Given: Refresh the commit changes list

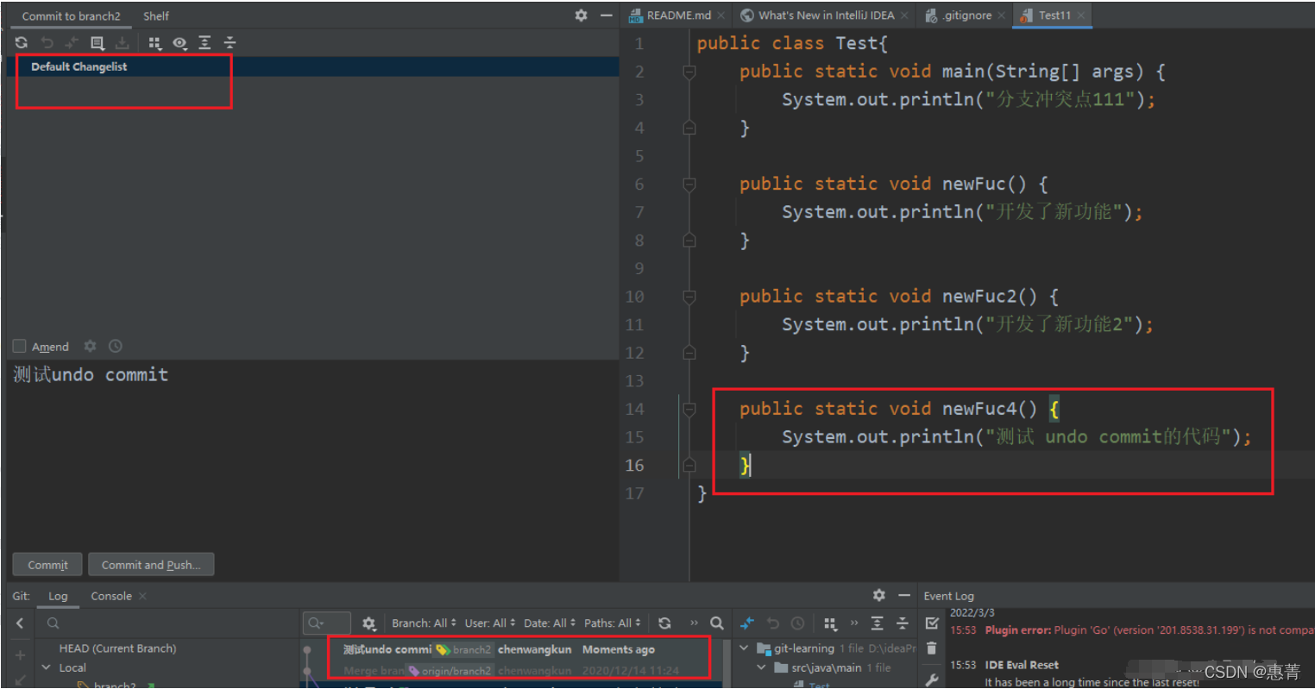Looking at the screenshot, I should [22, 42].
